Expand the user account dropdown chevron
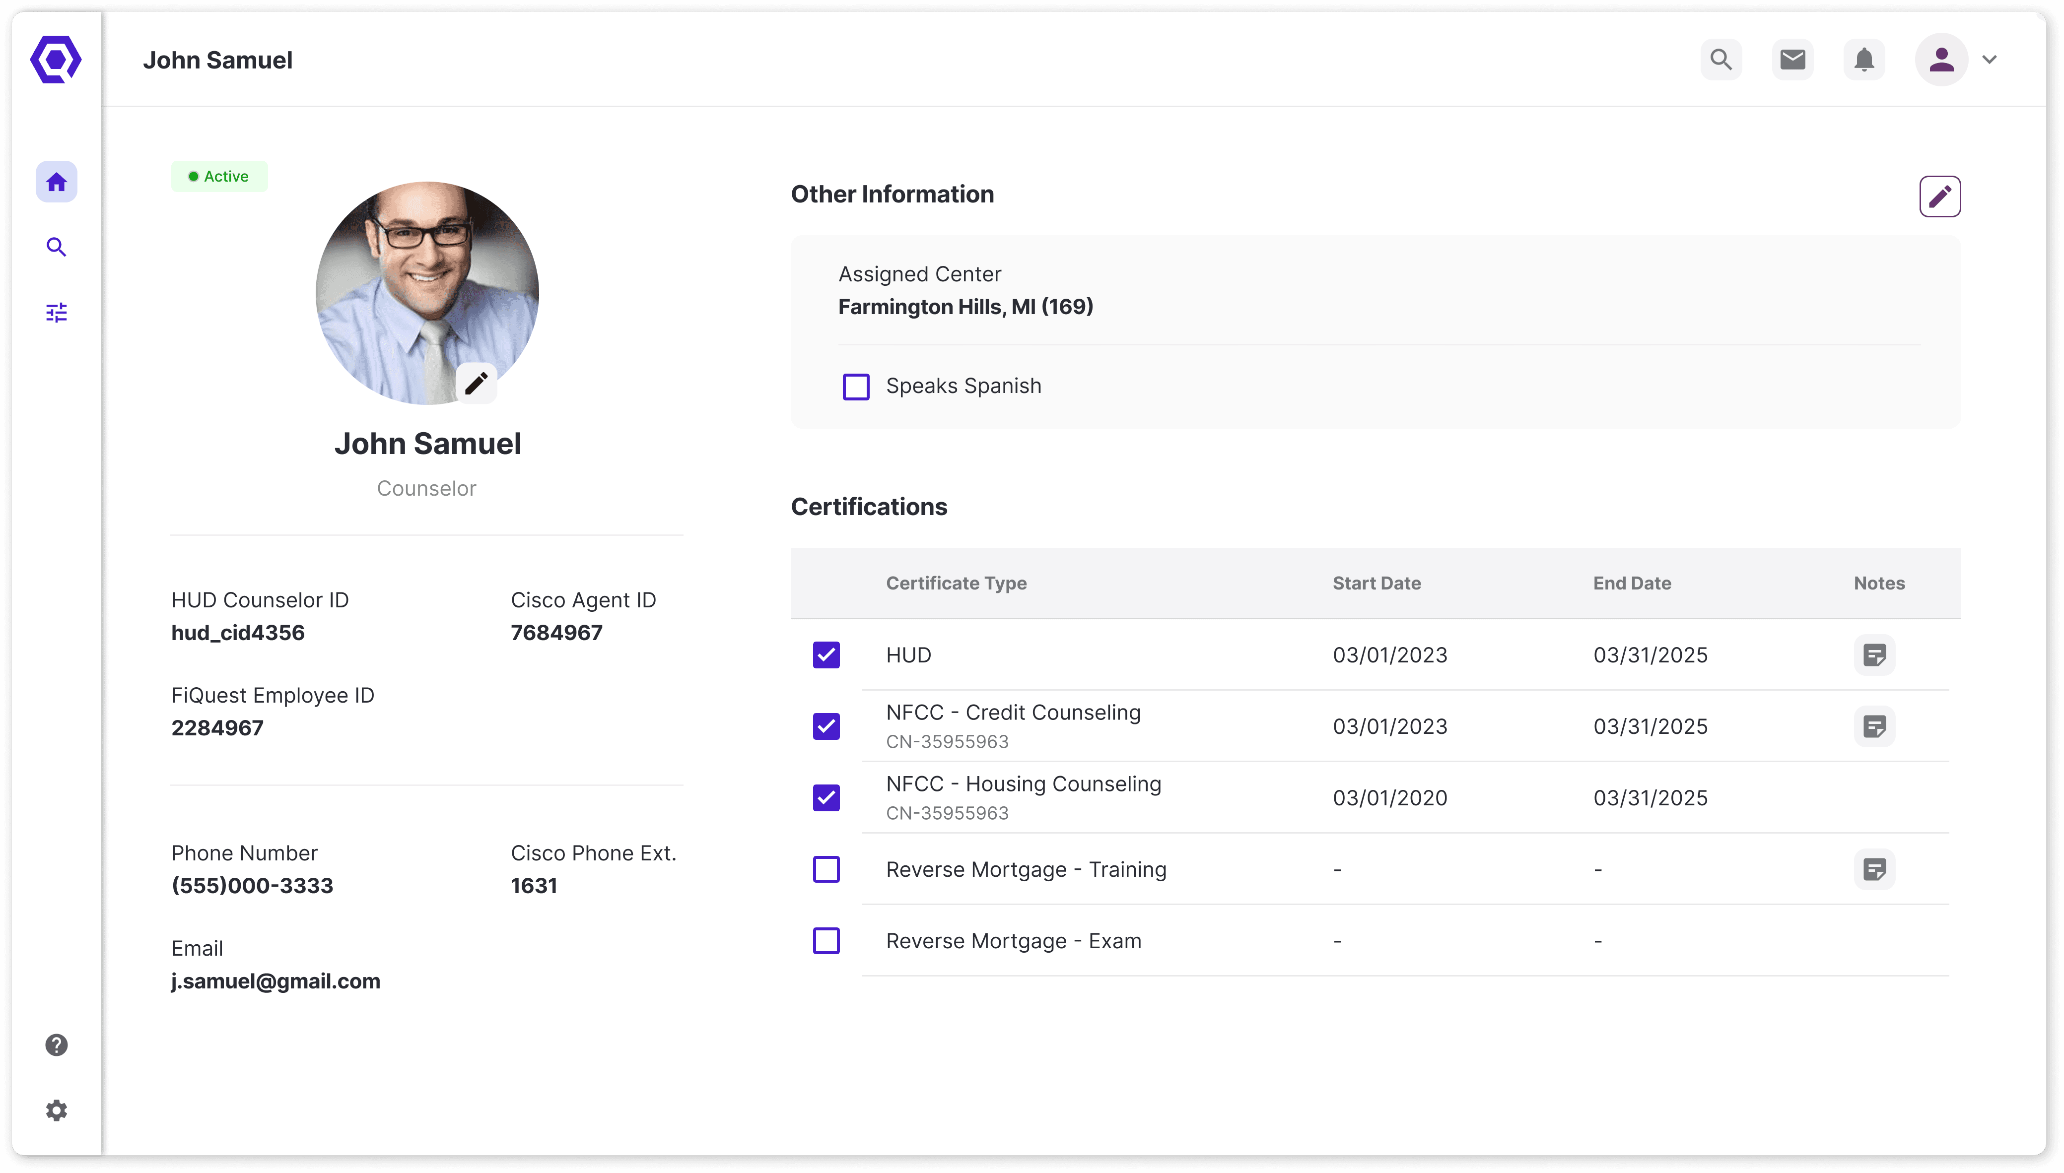 pos(1989,60)
